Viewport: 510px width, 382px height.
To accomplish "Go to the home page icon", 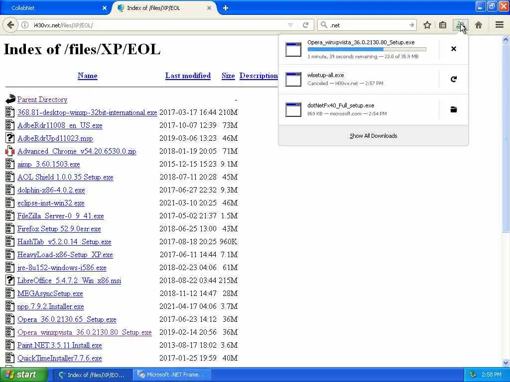I will pos(479,25).
